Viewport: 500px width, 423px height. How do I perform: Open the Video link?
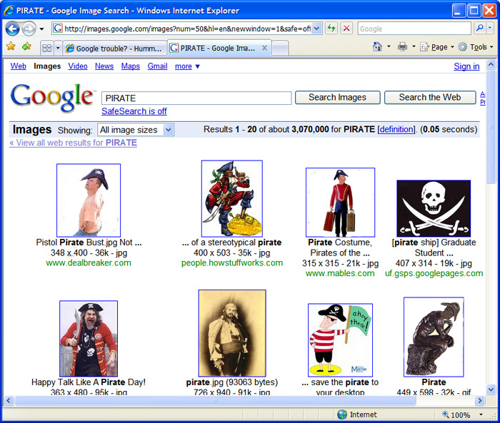(x=77, y=66)
